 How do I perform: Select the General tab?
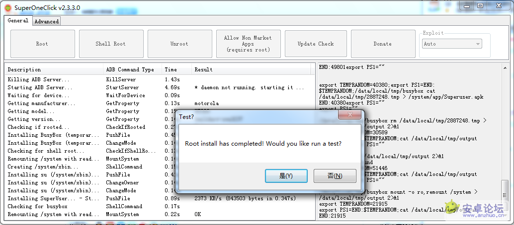tap(18, 21)
